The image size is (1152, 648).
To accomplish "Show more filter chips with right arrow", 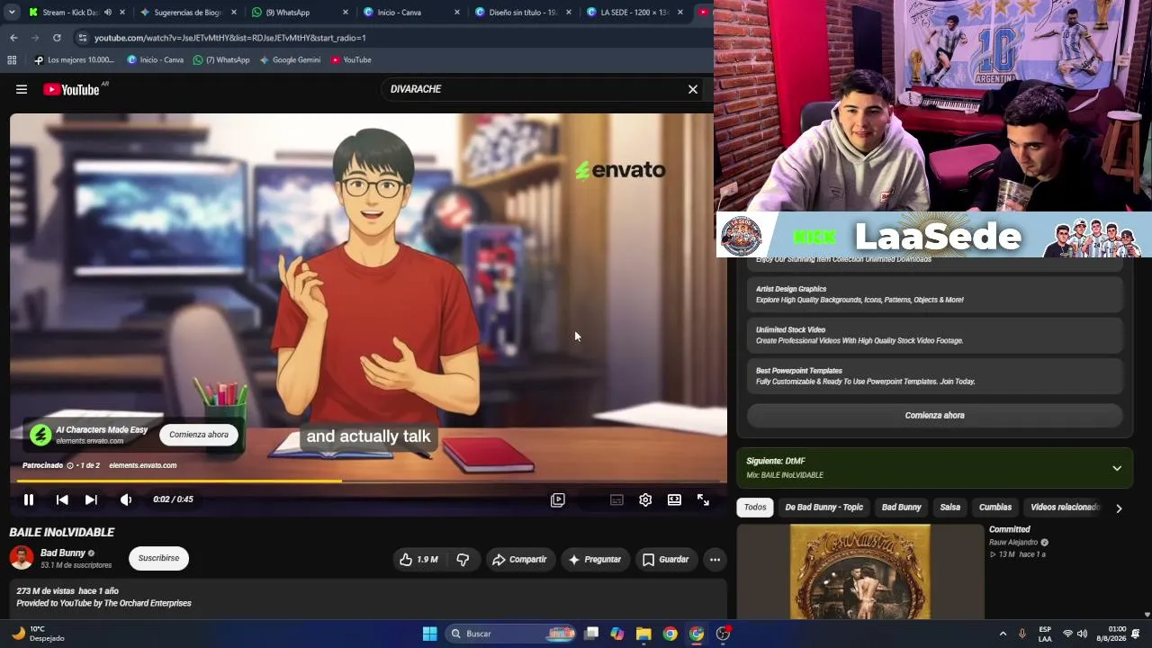I will 1119,508.
